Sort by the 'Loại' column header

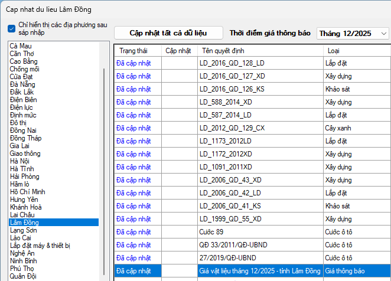point(334,51)
